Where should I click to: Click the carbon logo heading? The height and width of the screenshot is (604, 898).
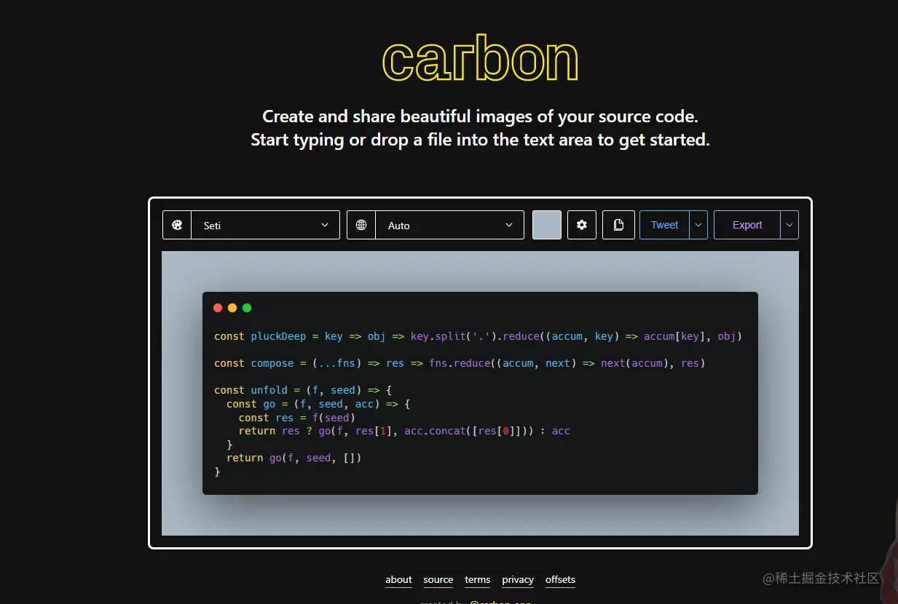[480, 59]
